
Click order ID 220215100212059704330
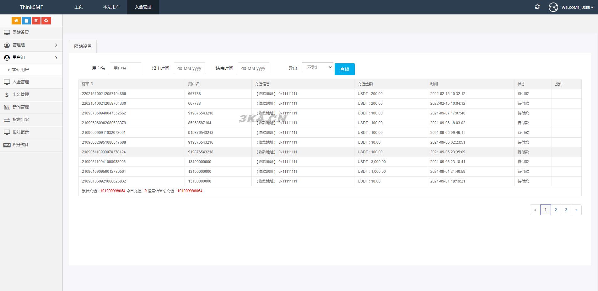tap(104, 103)
